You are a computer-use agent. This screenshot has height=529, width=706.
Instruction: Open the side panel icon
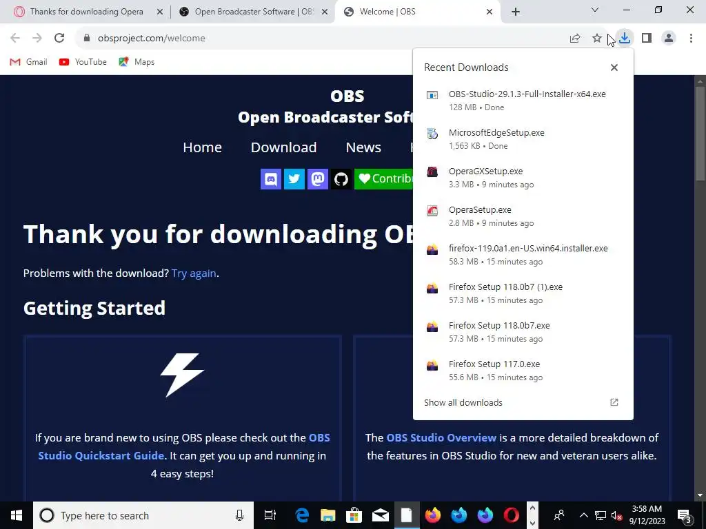pos(647,39)
